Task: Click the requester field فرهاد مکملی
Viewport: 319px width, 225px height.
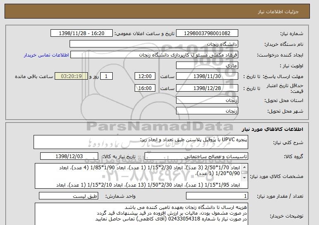Action: [154, 55]
